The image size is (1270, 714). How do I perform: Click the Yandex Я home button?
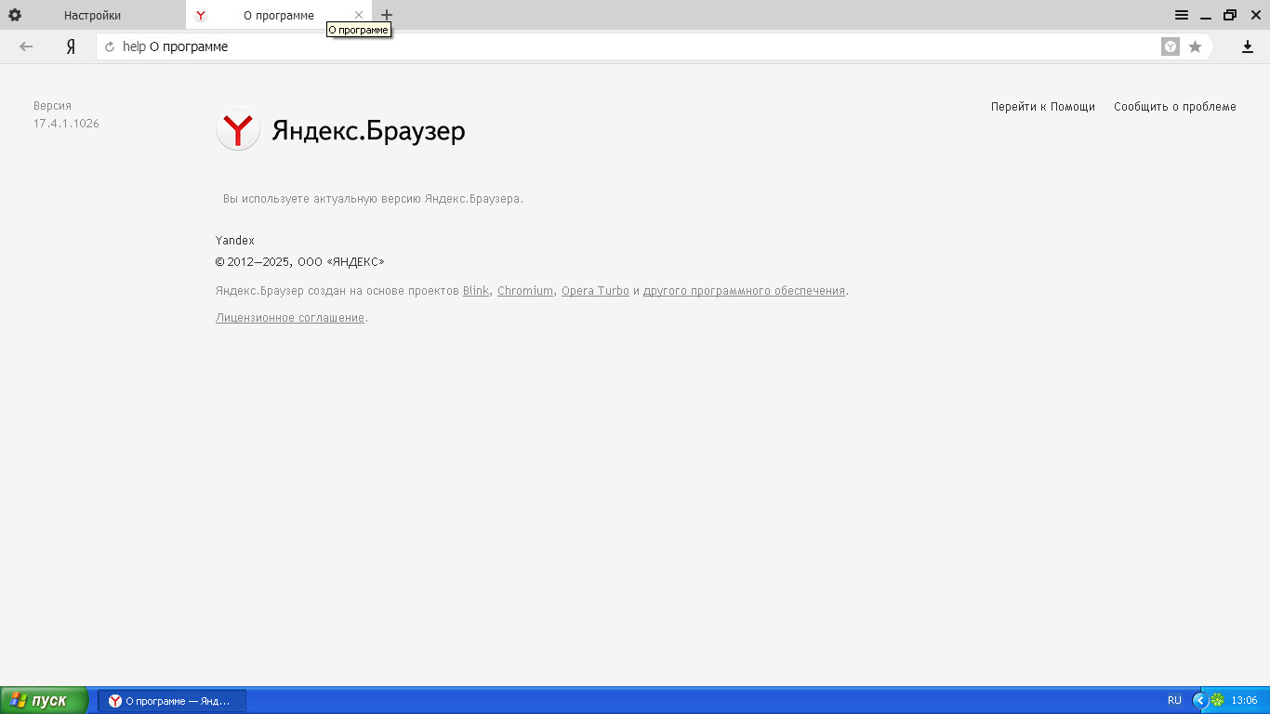click(71, 46)
